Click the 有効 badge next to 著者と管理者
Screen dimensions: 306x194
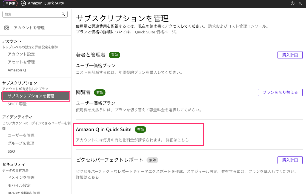pyautogui.click(x=115, y=55)
